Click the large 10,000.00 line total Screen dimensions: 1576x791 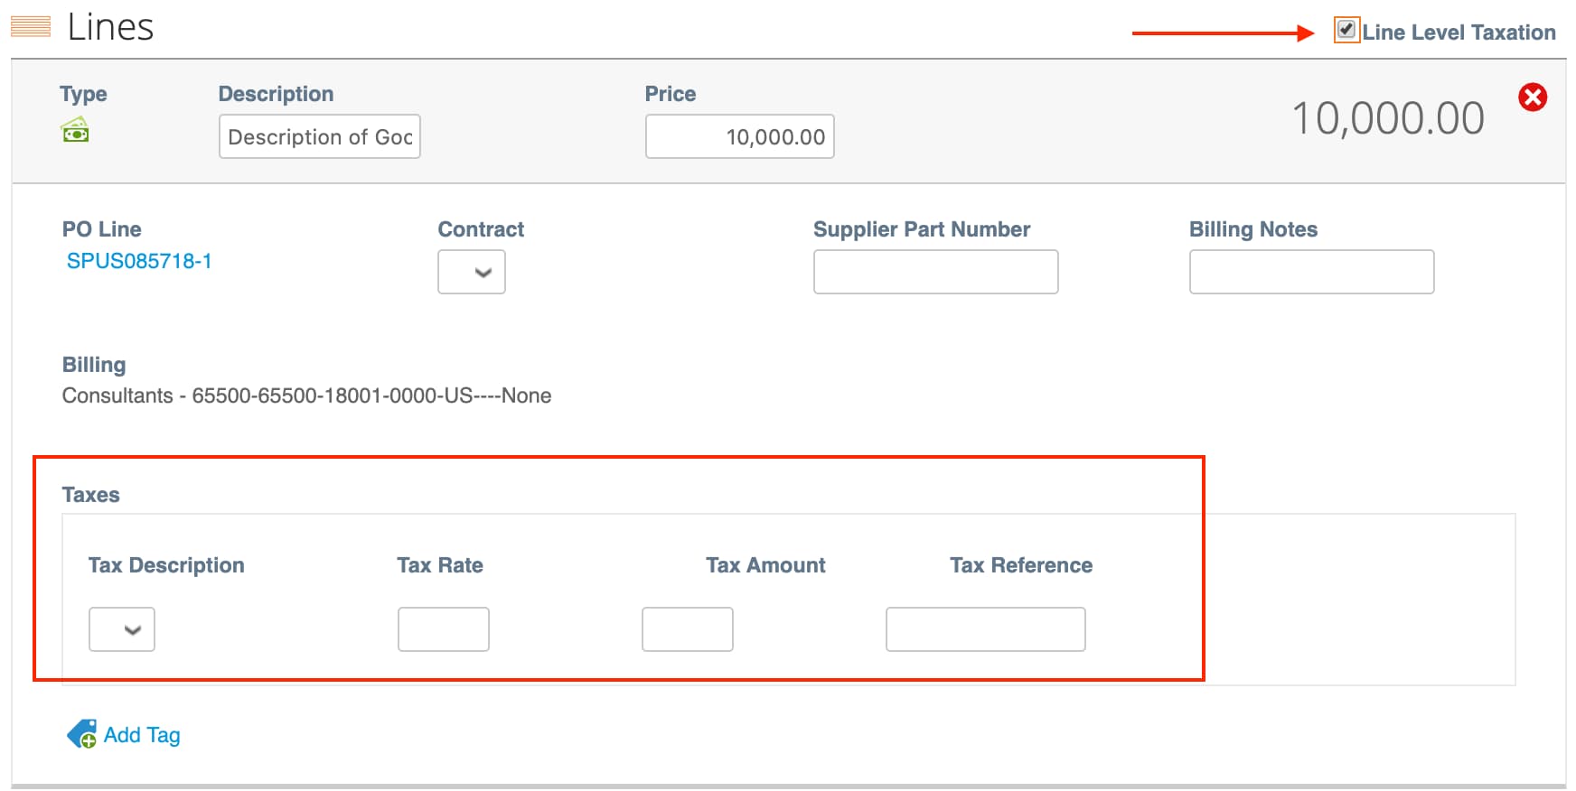(1387, 118)
